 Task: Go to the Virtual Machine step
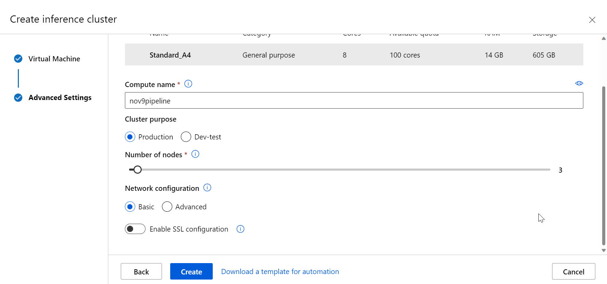pyautogui.click(x=54, y=59)
